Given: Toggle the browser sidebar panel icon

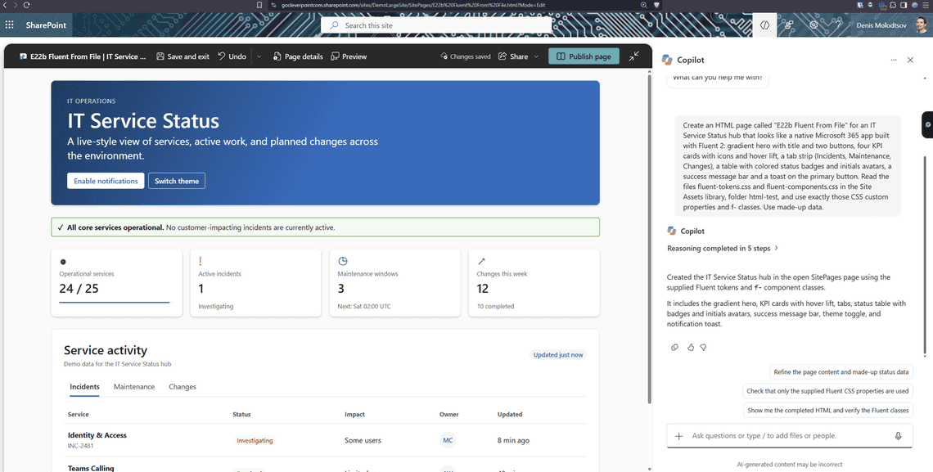Looking at the screenshot, I should click(904, 5).
